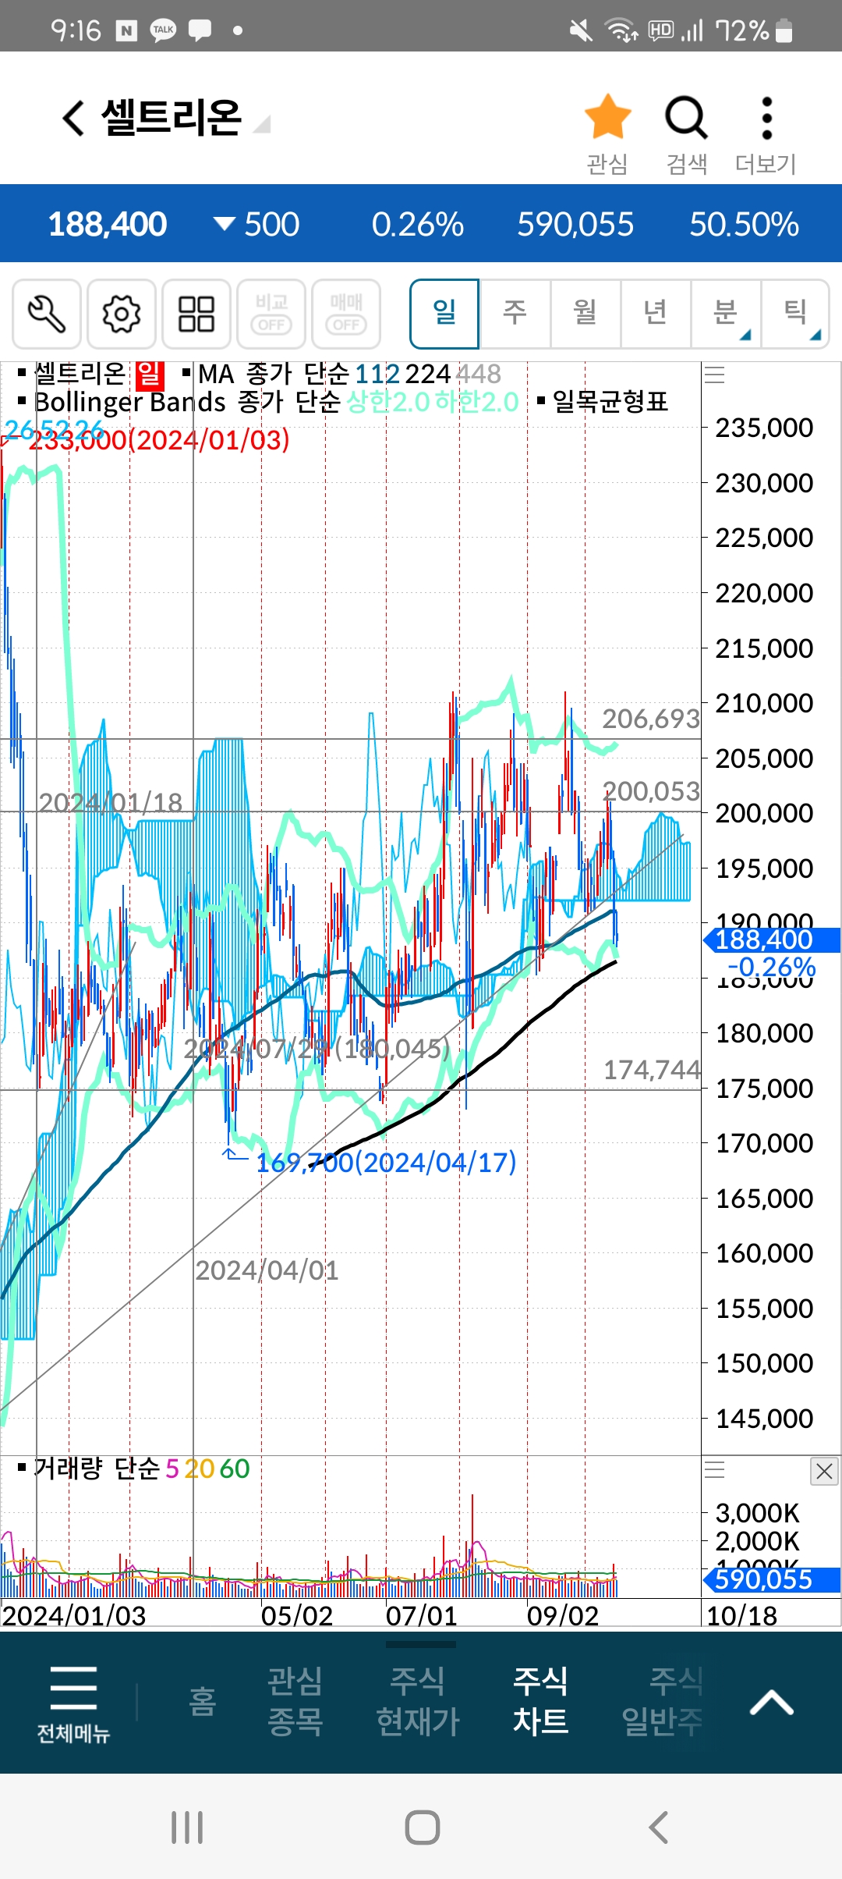Select the 월 monthly chart tab

click(x=585, y=314)
